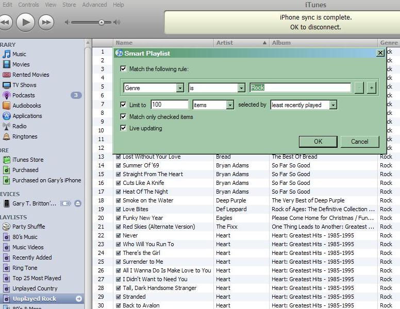Select Heat Of The Night track
400x309 pixels.
(145, 192)
